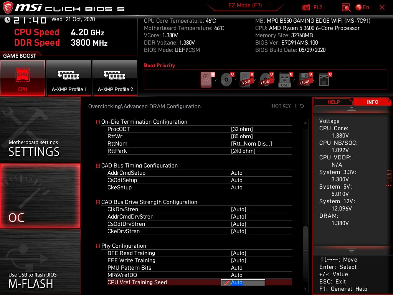Edit CkeSetup Auto value
393x295 pixels.
tap(236, 187)
